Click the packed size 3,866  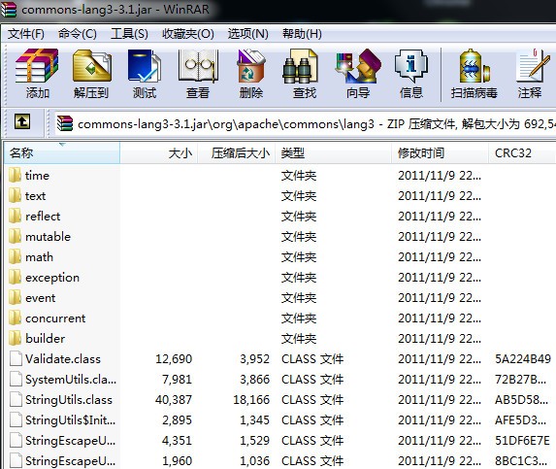pos(254,380)
